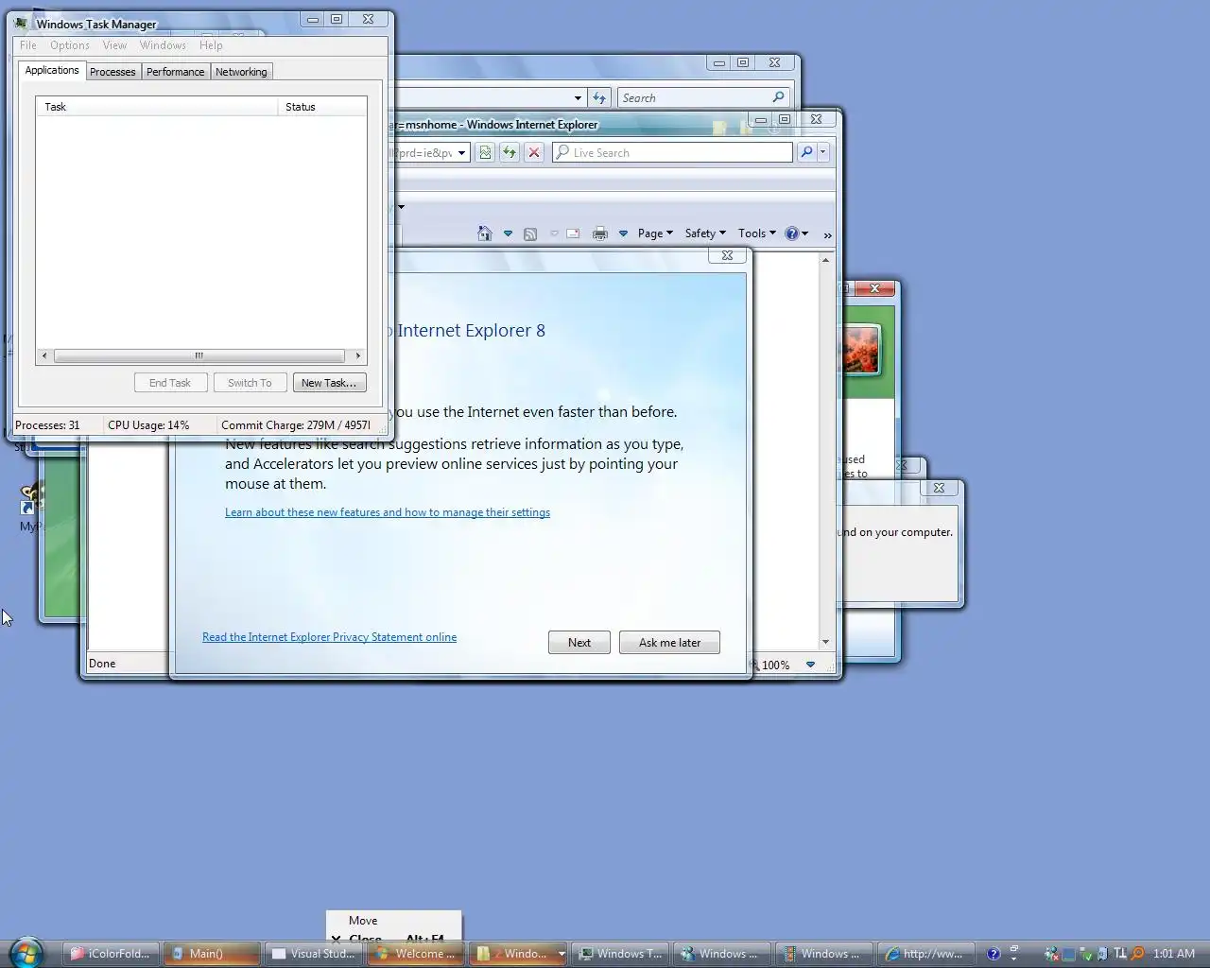Open the Page menu in Internet Explorer
Viewport: 1210px width, 968px height.
pyautogui.click(x=655, y=233)
